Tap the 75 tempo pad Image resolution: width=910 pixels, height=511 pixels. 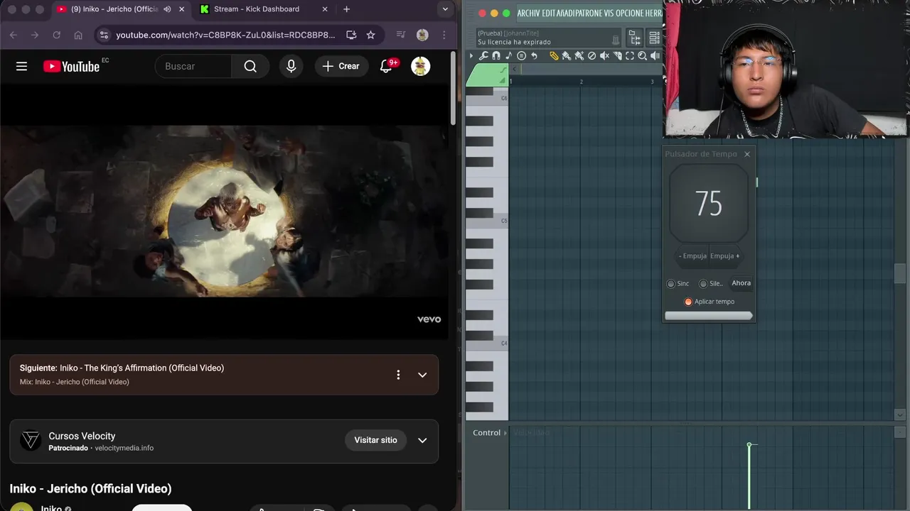tap(709, 204)
